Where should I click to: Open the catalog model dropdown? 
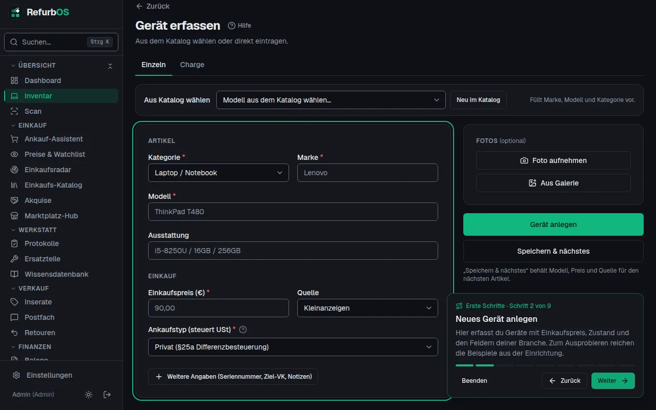pos(331,100)
